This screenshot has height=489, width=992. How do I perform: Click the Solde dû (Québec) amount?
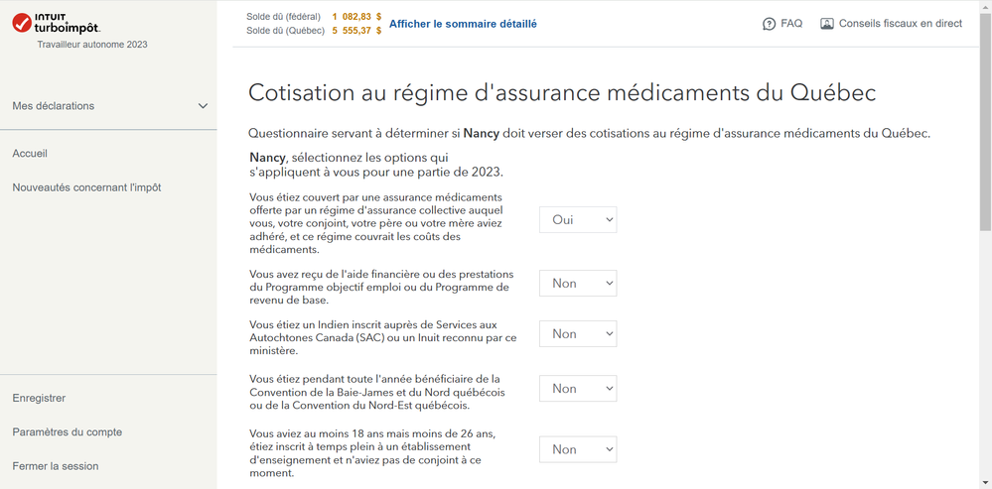pos(356,30)
